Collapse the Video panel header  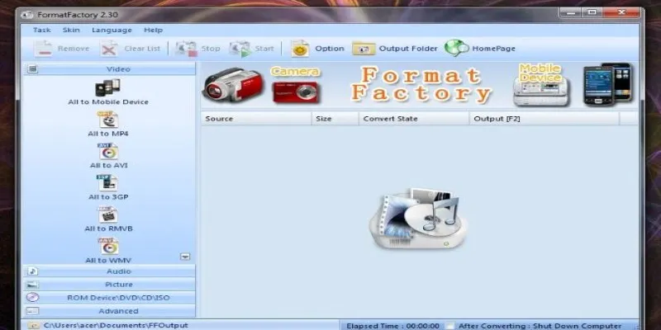pyautogui.click(x=110, y=69)
